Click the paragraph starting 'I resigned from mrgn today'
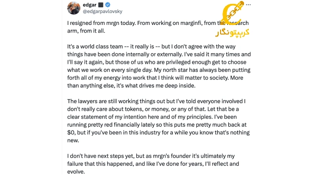This screenshot has height=175, width=311. 158,27
